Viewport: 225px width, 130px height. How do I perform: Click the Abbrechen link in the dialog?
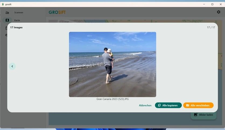point(145,105)
